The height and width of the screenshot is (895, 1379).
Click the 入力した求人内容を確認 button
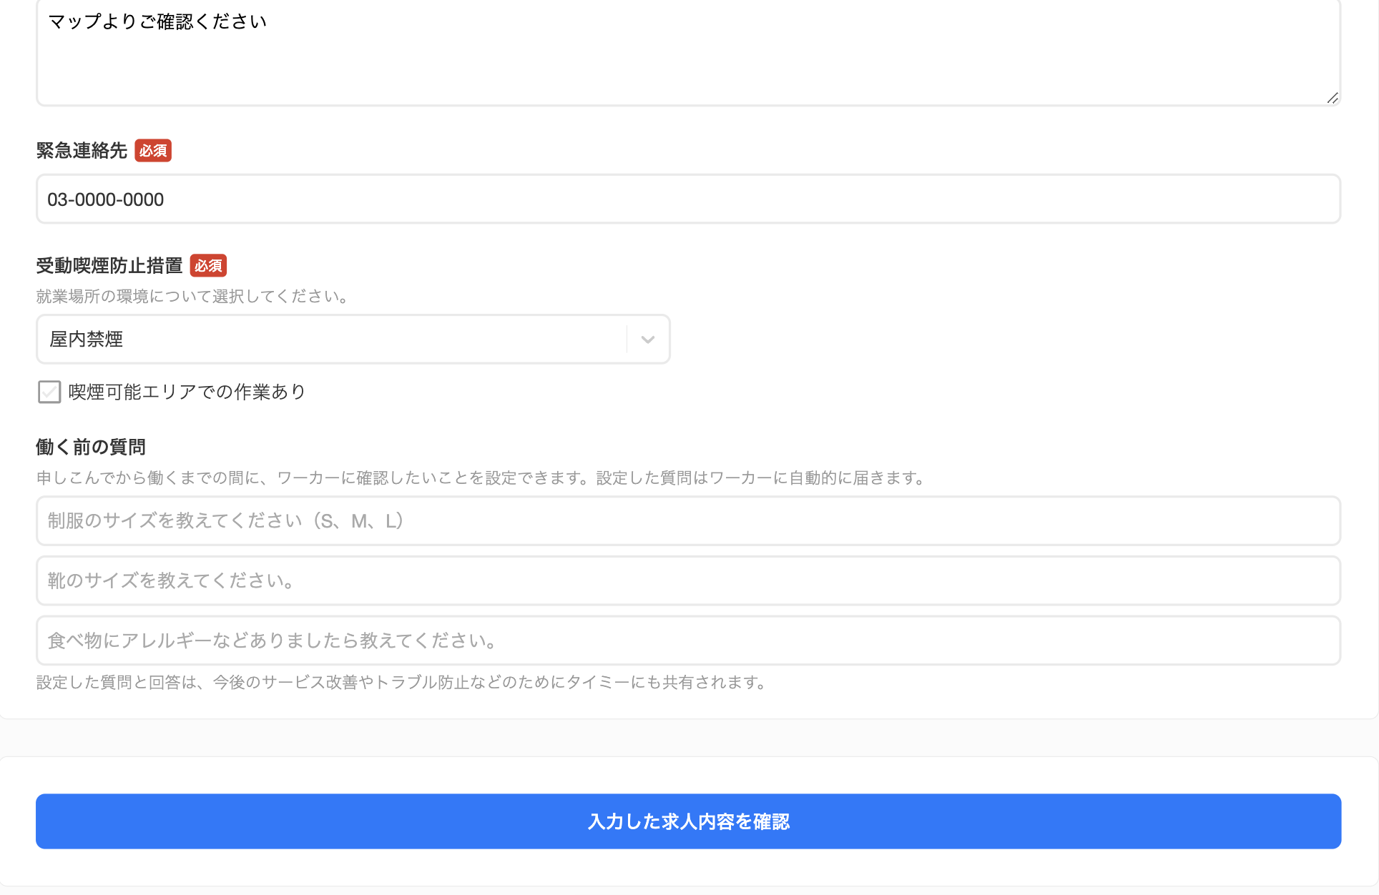689,821
